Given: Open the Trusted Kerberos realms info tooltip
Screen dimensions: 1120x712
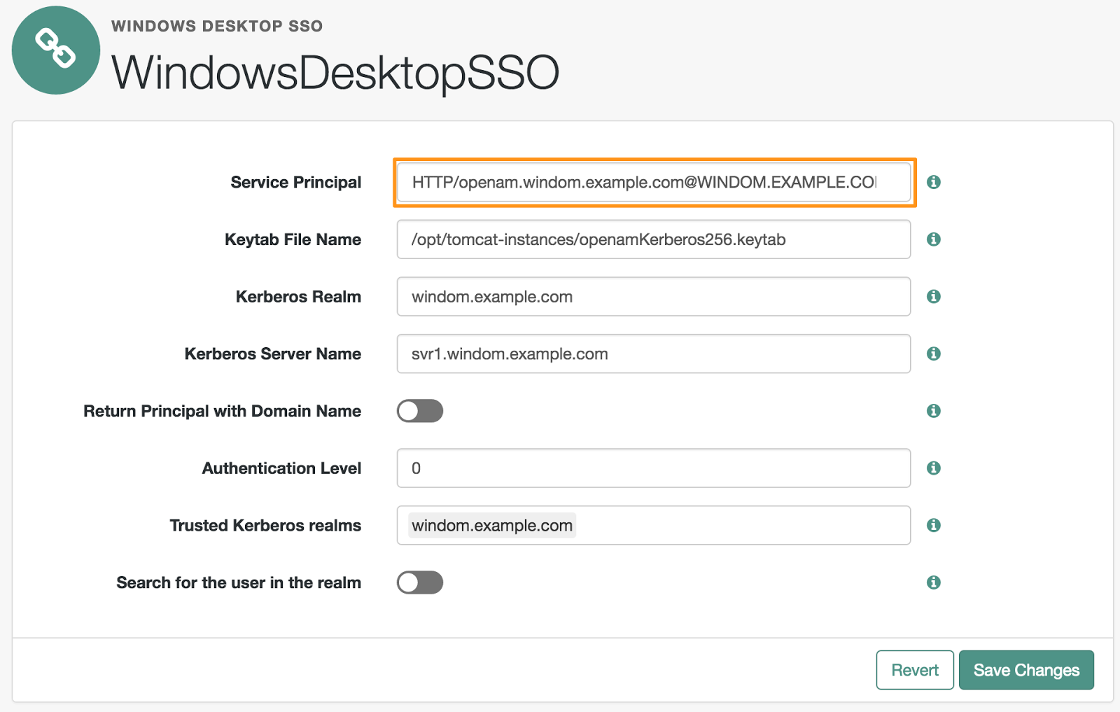Looking at the screenshot, I should click(933, 525).
